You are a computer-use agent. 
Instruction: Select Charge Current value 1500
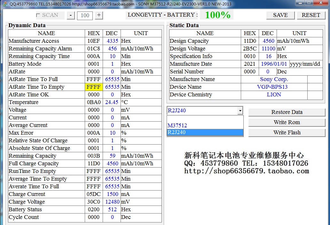[112, 194]
